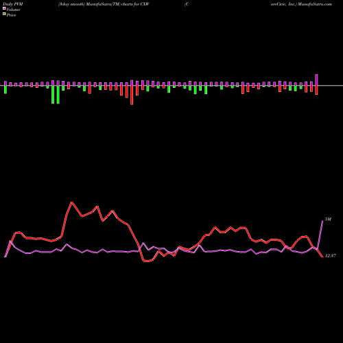Click the highest peak of the red price line

[x=72, y=202]
